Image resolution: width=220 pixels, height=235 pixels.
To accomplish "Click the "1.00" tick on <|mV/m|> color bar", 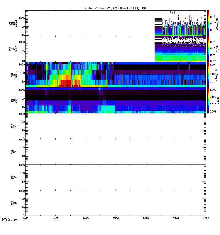I will [x=212, y=65].
